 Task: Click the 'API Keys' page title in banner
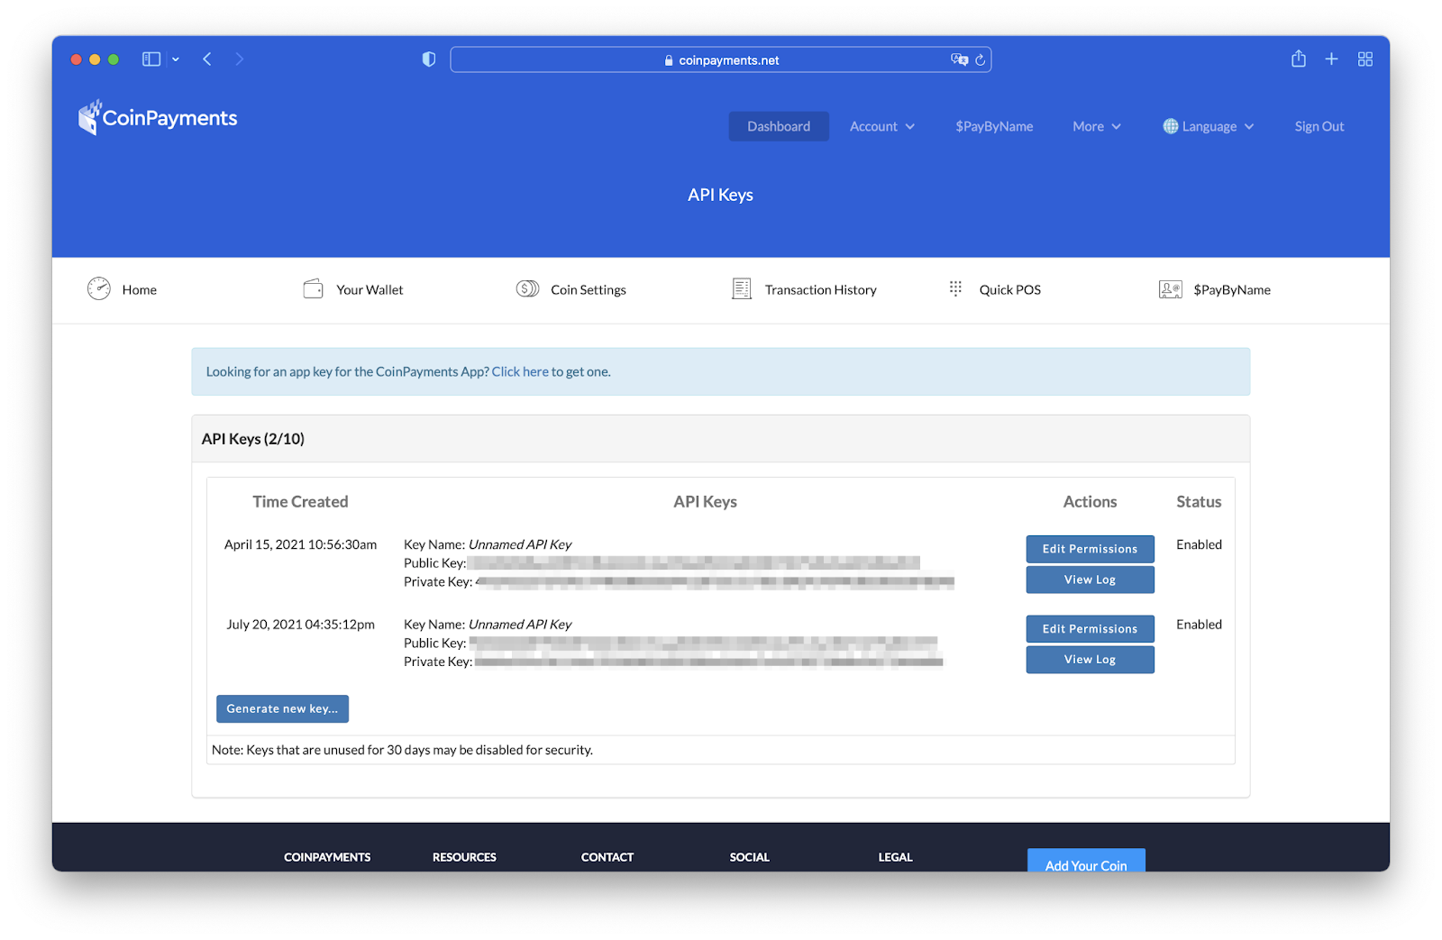pyautogui.click(x=720, y=195)
